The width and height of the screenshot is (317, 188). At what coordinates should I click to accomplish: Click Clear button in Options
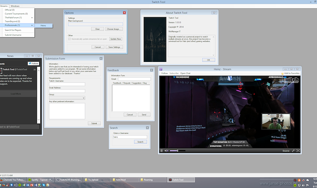[x=97, y=29]
